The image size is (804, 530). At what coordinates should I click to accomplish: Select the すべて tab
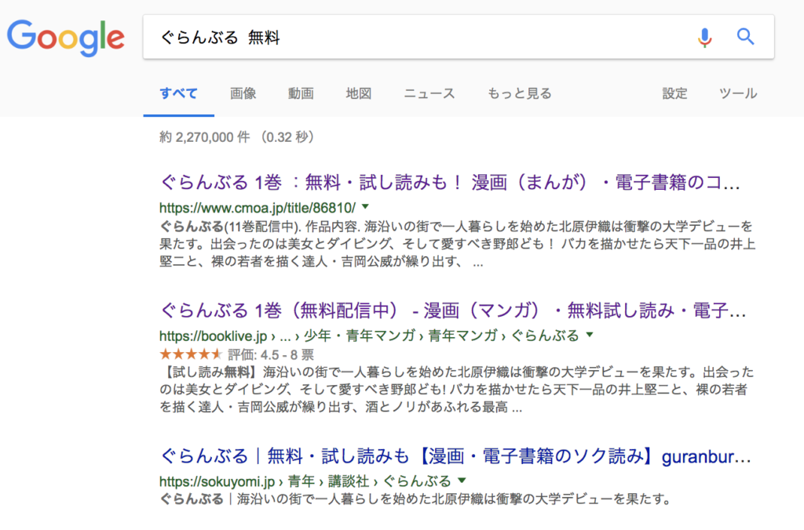(x=178, y=93)
